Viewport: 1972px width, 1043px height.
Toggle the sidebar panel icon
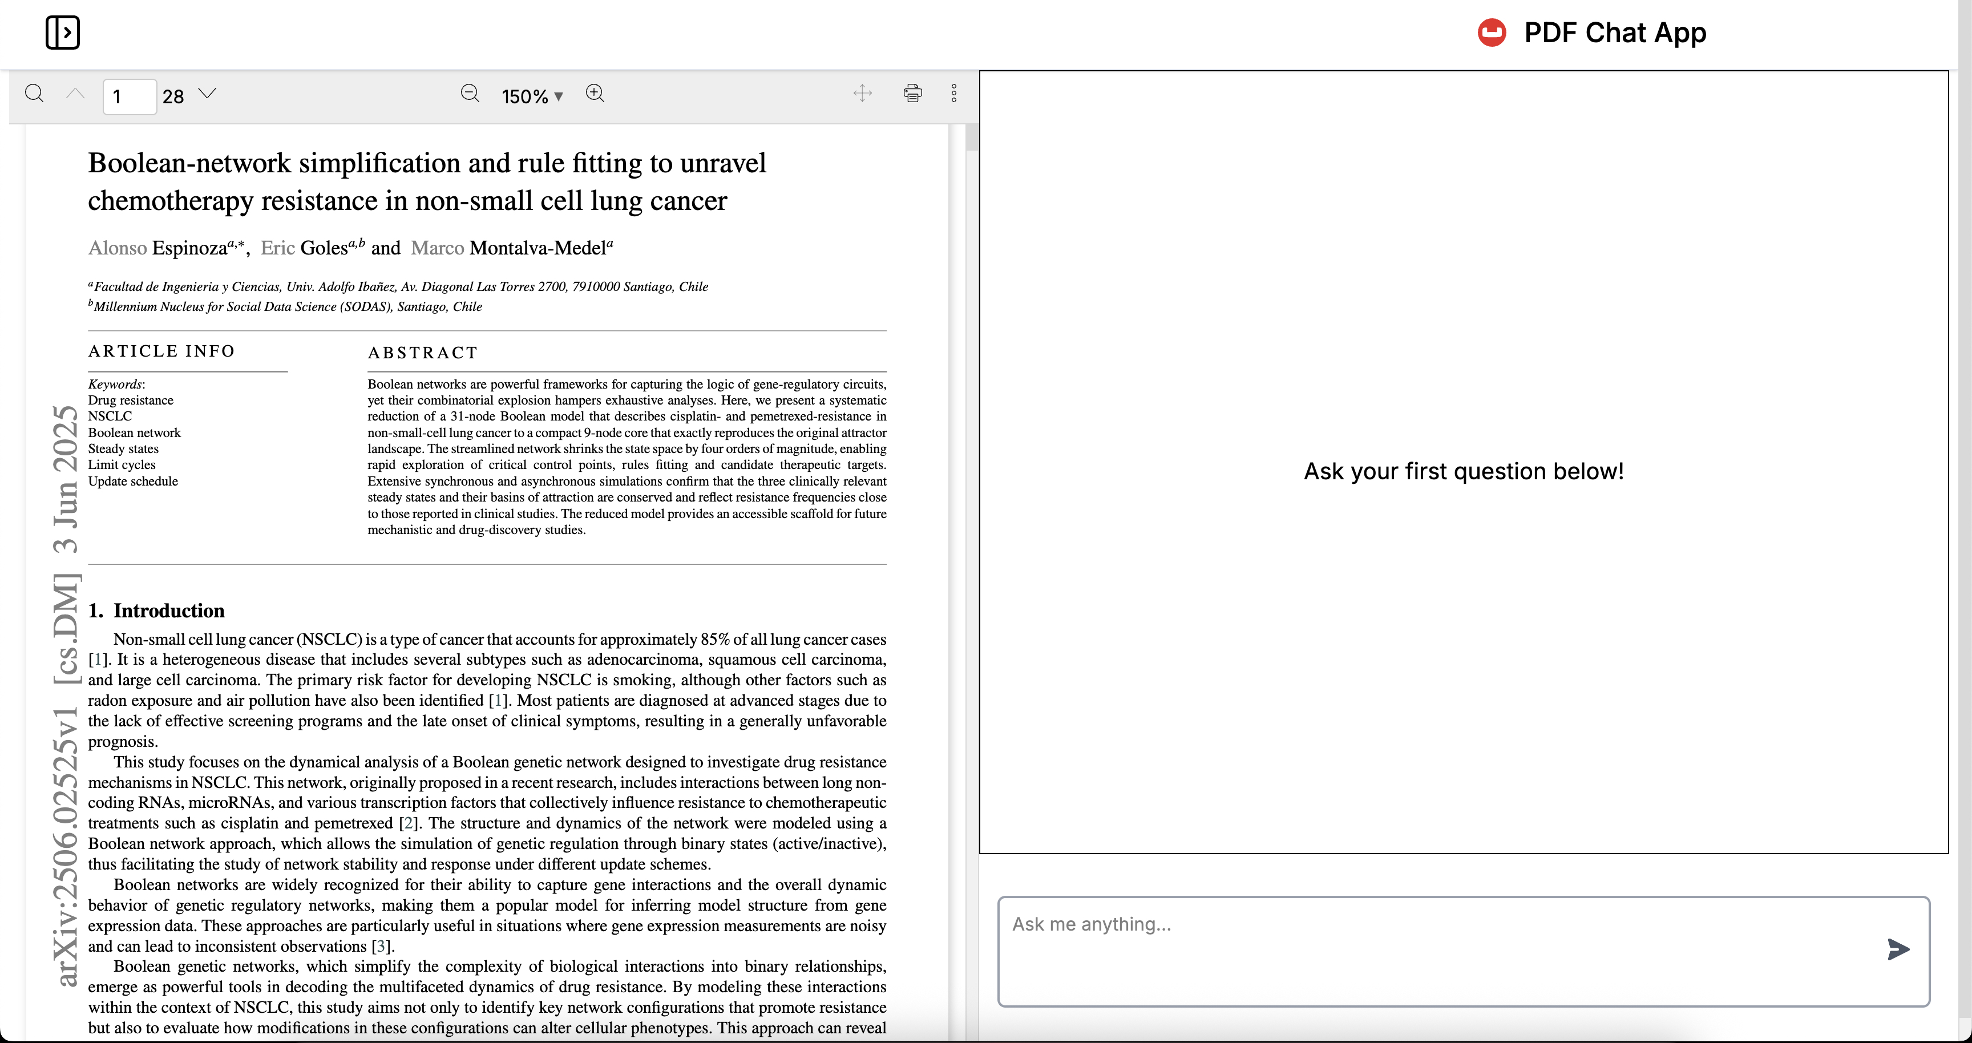(x=63, y=33)
